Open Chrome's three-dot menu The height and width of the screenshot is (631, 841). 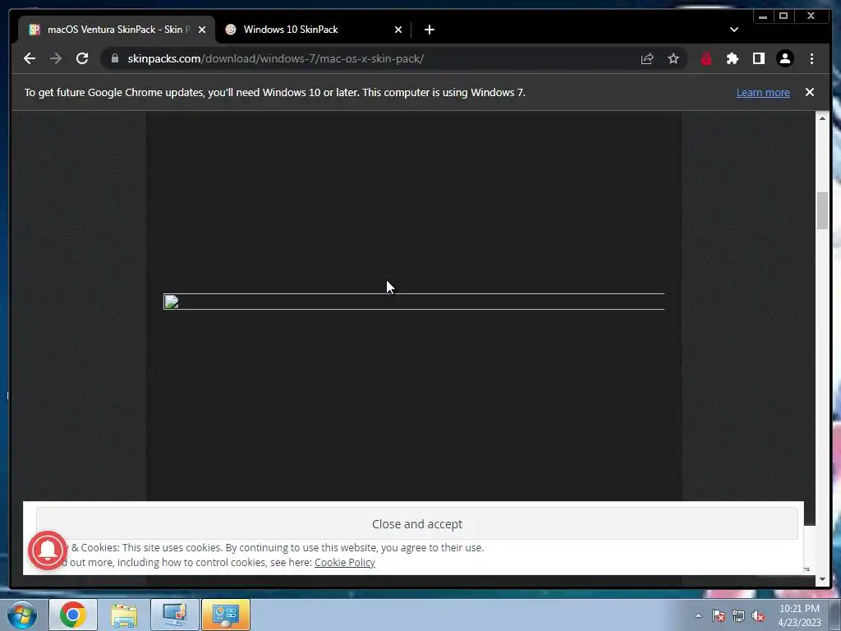[812, 58]
